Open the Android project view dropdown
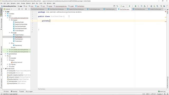 [8, 9]
